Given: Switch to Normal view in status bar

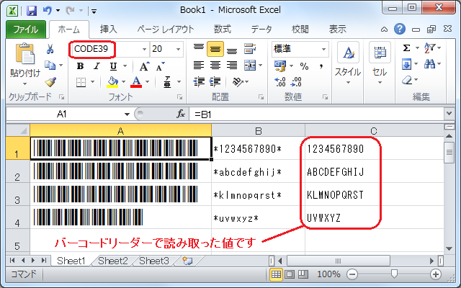Looking at the screenshot, I should (x=276, y=274).
